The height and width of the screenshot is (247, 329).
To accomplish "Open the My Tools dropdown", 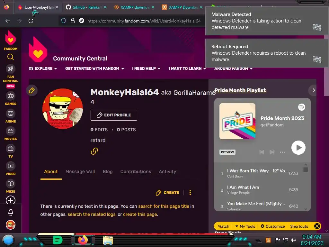I will [x=245, y=226].
